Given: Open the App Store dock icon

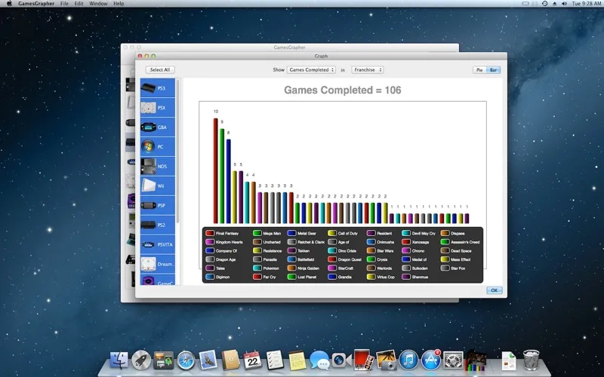Looking at the screenshot, I should click(431, 360).
